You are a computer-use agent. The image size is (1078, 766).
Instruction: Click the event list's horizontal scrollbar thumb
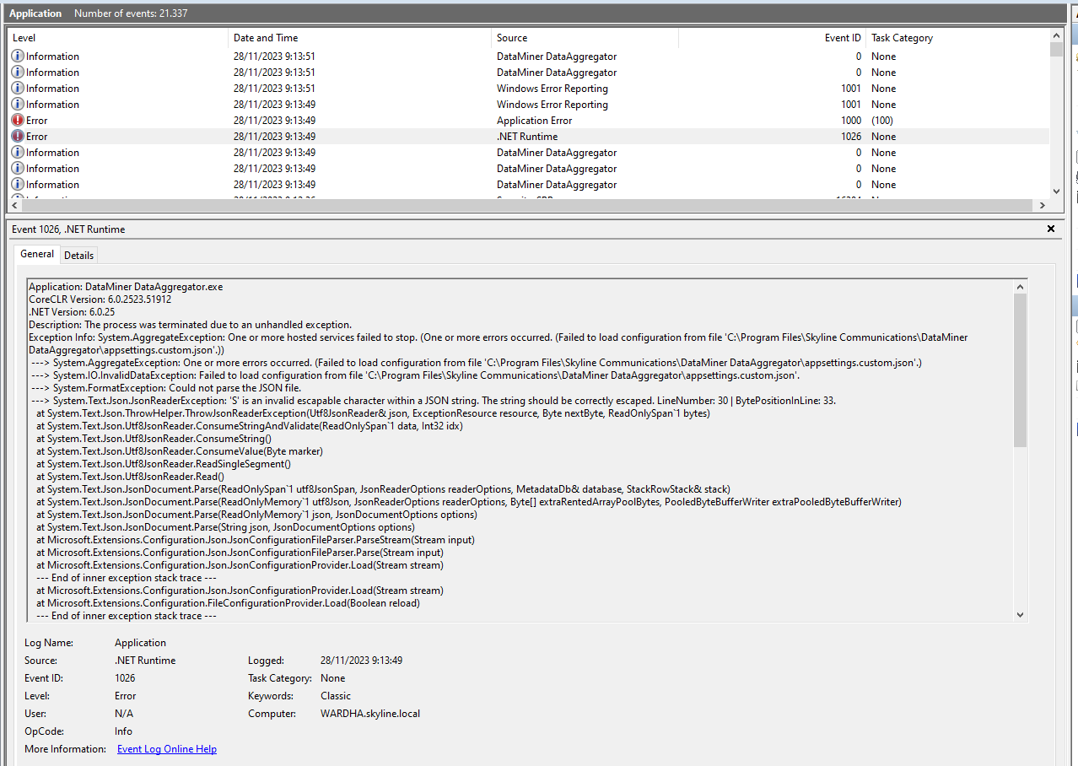pyautogui.click(x=526, y=206)
